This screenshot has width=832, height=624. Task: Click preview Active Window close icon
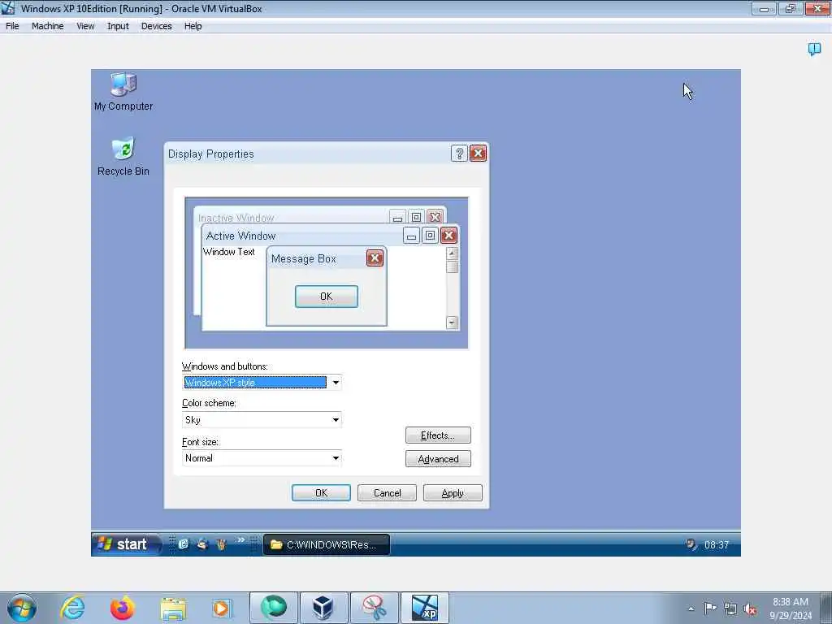click(x=448, y=235)
